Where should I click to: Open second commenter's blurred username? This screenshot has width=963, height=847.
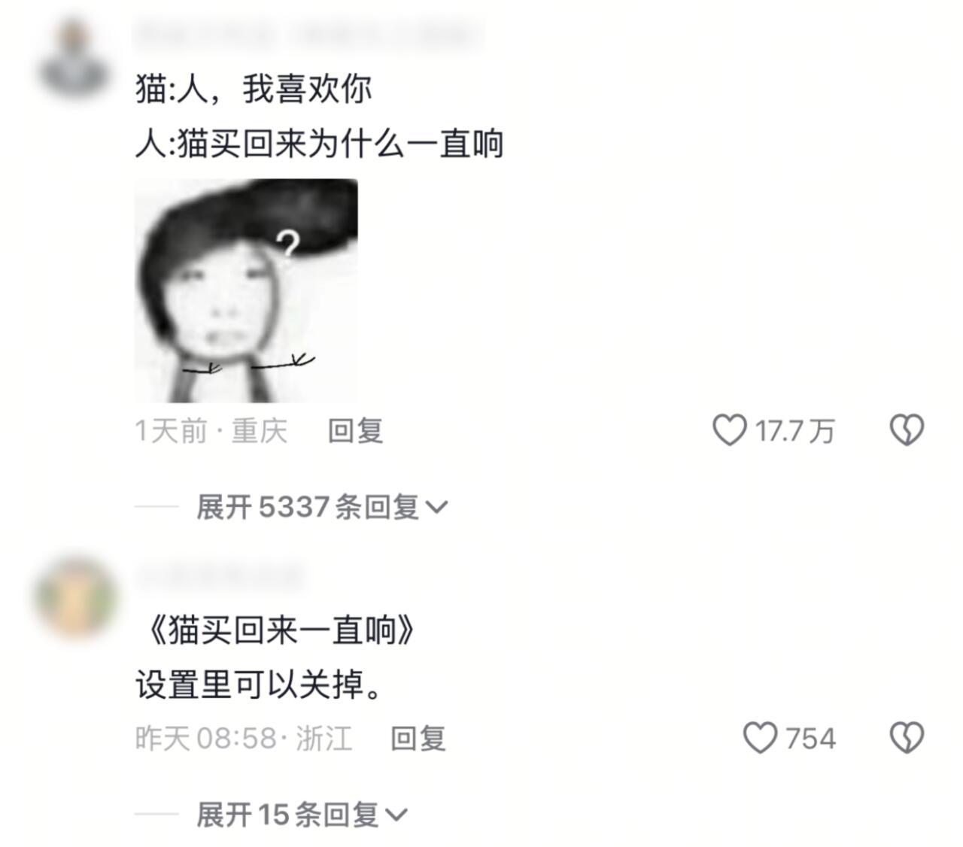click(x=219, y=577)
